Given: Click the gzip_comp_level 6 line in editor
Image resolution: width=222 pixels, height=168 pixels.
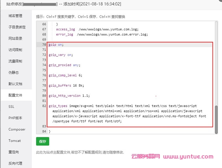Looking at the screenshot, I should 65,75.
